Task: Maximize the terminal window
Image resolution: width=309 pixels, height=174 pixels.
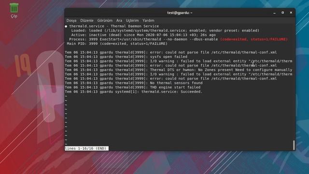Action: (x=283, y=13)
